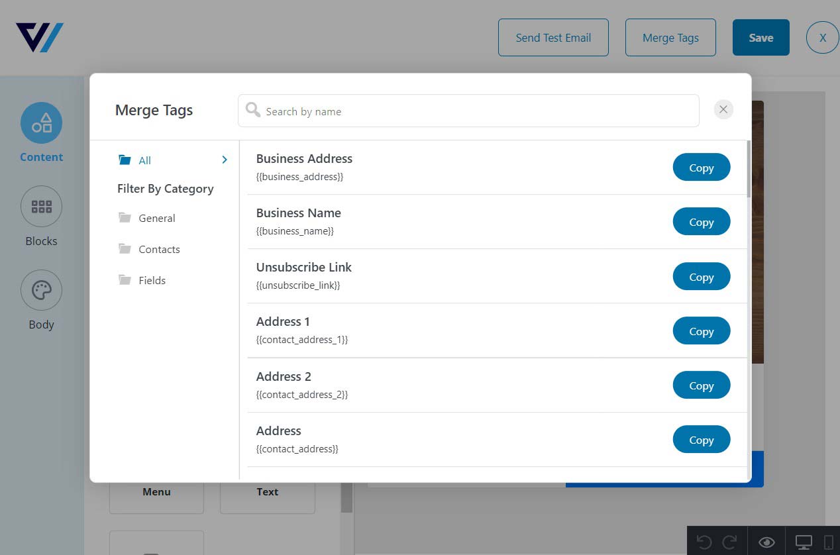
Task: Save the email template
Action: tap(761, 38)
